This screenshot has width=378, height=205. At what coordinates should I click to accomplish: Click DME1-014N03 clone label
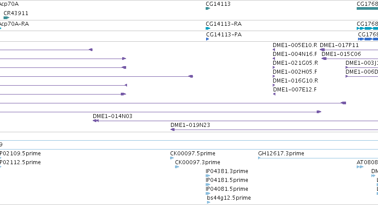click(112, 116)
